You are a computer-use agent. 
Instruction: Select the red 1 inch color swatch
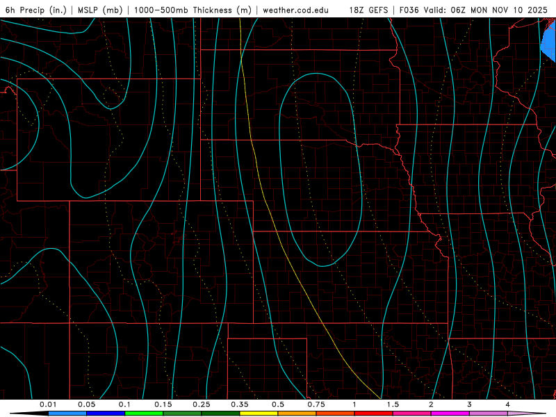click(374, 414)
